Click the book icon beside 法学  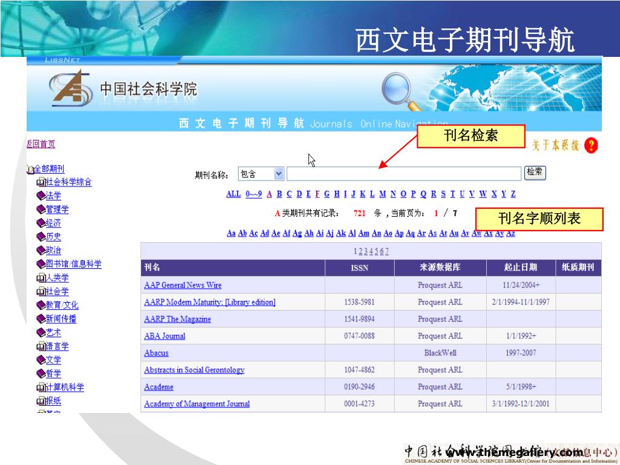pos(41,196)
